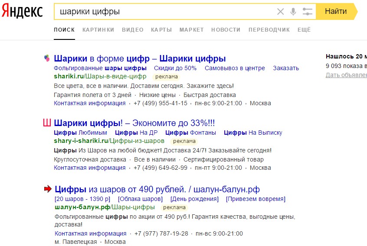Open Контактная информация for shariki.ru ad
The width and height of the screenshot is (367, 246).
[x=90, y=103]
